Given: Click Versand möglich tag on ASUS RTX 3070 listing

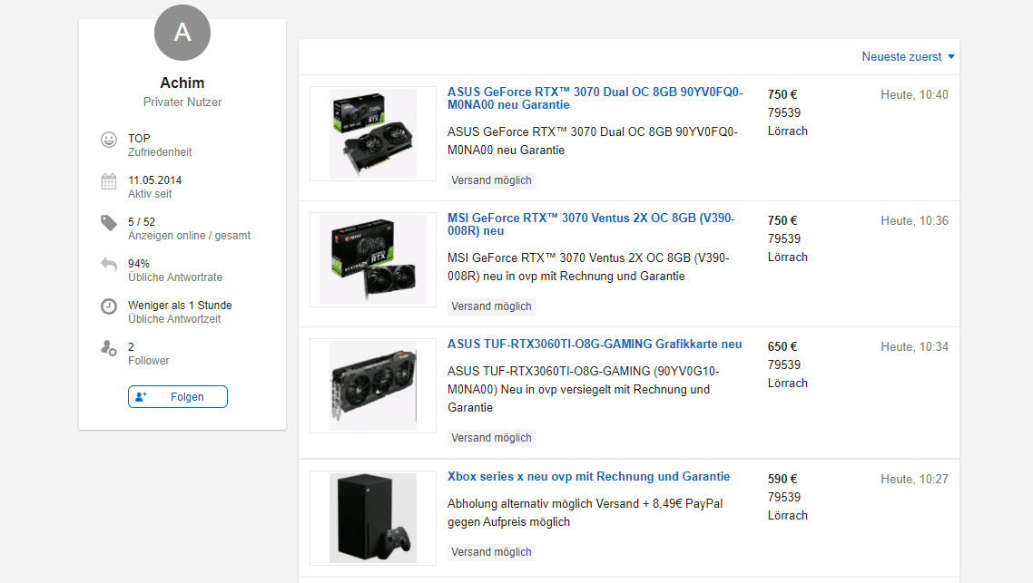Looking at the screenshot, I should [x=491, y=180].
